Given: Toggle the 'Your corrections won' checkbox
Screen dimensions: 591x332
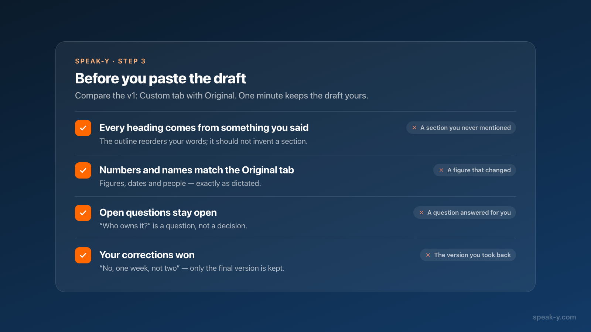Looking at the screenshot, I should pos(83,255).
